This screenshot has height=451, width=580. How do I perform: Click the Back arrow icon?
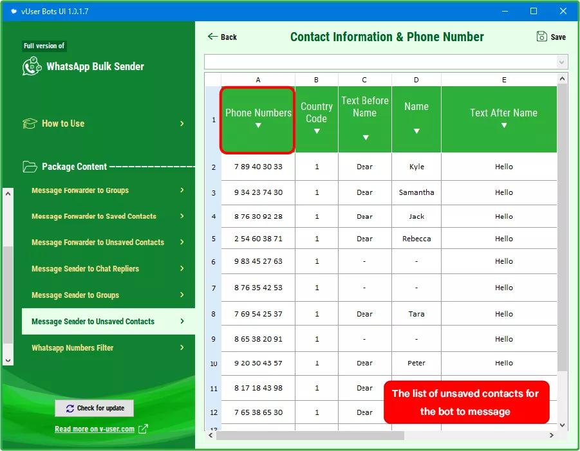[x=212, y=37]
